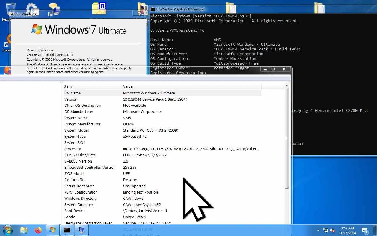
Task: Select the OS Name row
Action: point(162,93)
